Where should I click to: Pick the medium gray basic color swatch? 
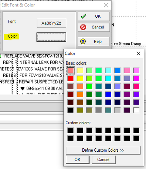[x=99, y=110]
